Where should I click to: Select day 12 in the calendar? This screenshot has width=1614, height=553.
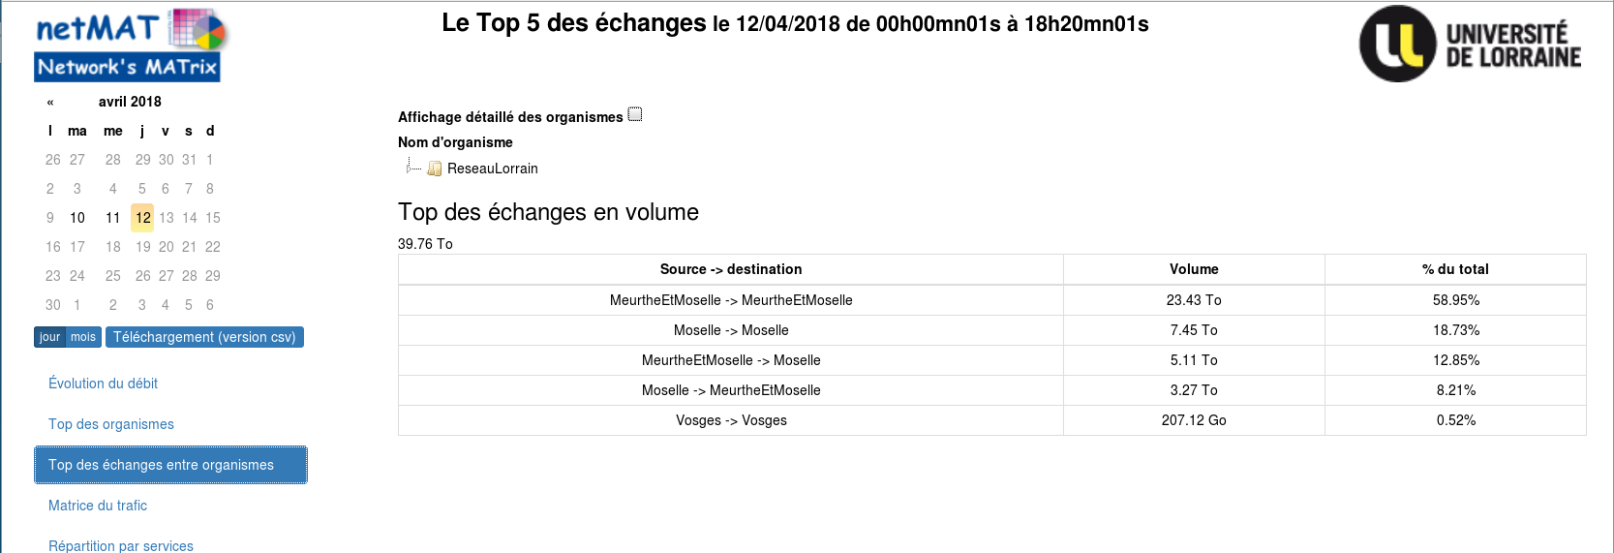pos(143,218)
